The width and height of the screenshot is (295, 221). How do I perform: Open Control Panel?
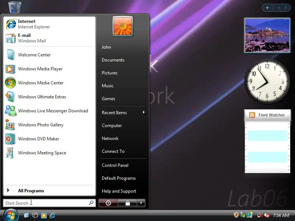115,165
